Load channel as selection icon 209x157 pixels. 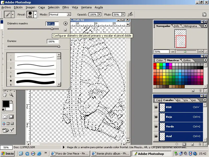coord(177,144)
